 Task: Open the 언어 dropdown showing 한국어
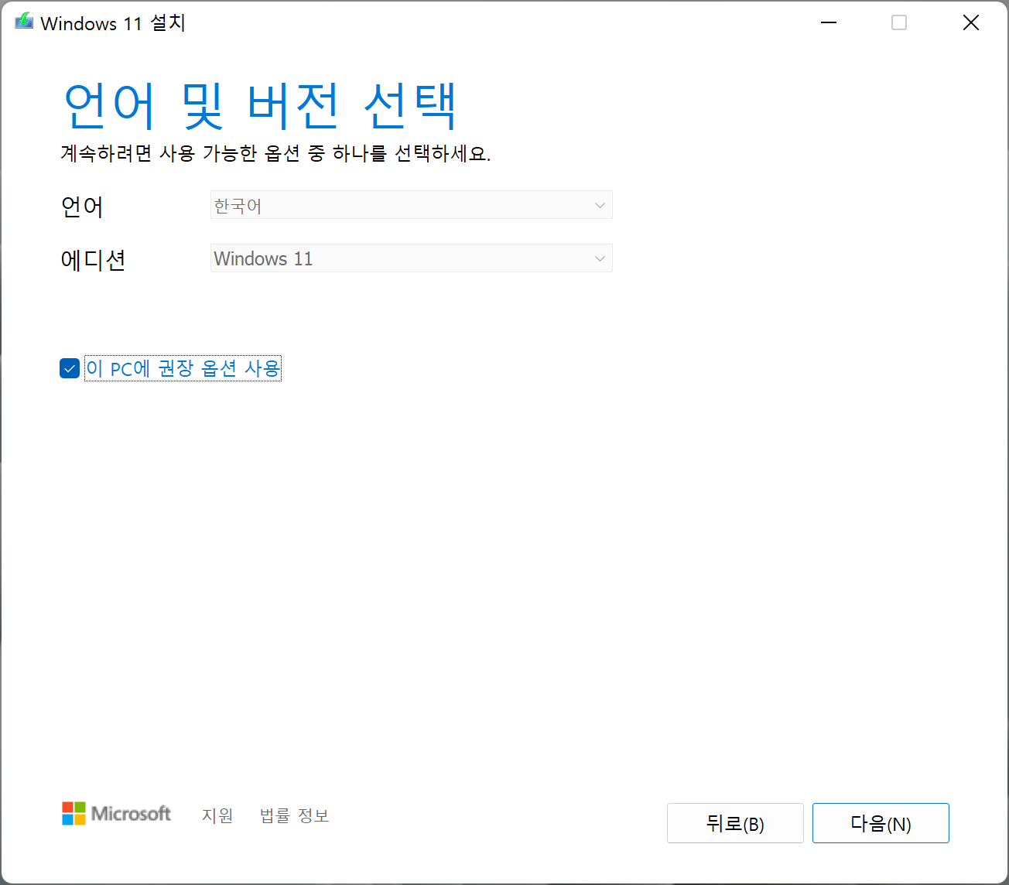(411, 205)
